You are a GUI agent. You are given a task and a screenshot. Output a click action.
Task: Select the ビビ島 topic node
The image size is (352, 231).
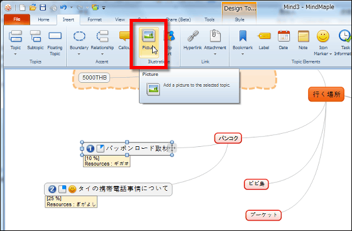tap(256, 184)
